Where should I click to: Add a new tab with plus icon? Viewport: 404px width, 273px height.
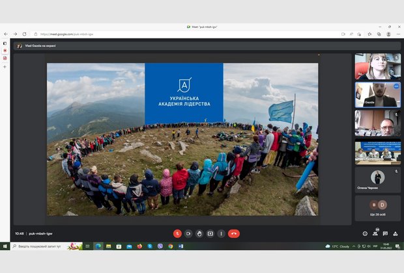[x=5, y=66]
